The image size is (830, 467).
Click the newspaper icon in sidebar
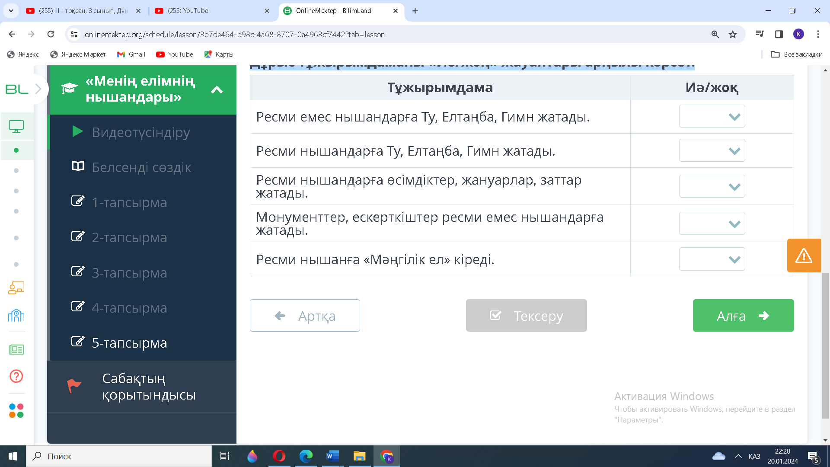pos(16,349)
